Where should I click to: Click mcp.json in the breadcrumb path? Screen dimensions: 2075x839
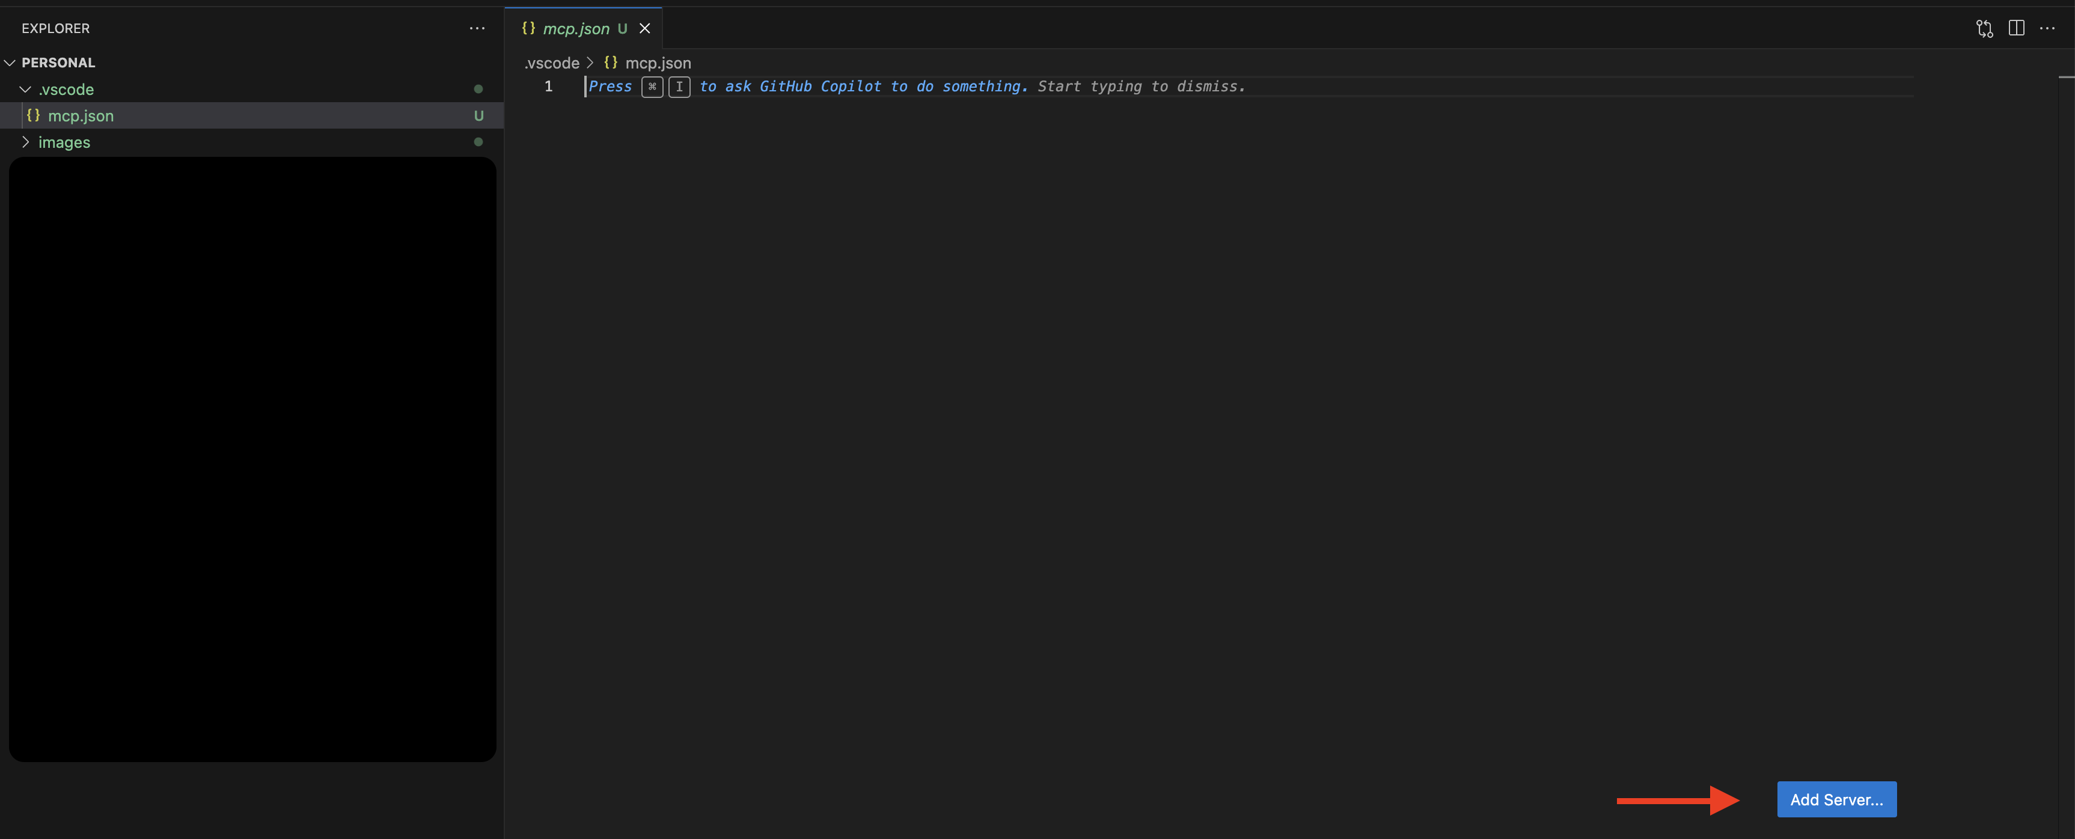pyautogui.click(x=658, y=63)
